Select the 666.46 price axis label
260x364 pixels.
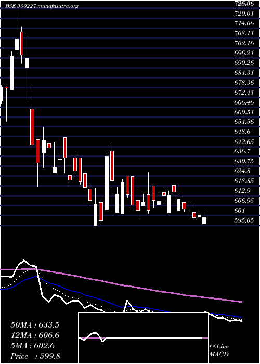click(x=243, y=102)
